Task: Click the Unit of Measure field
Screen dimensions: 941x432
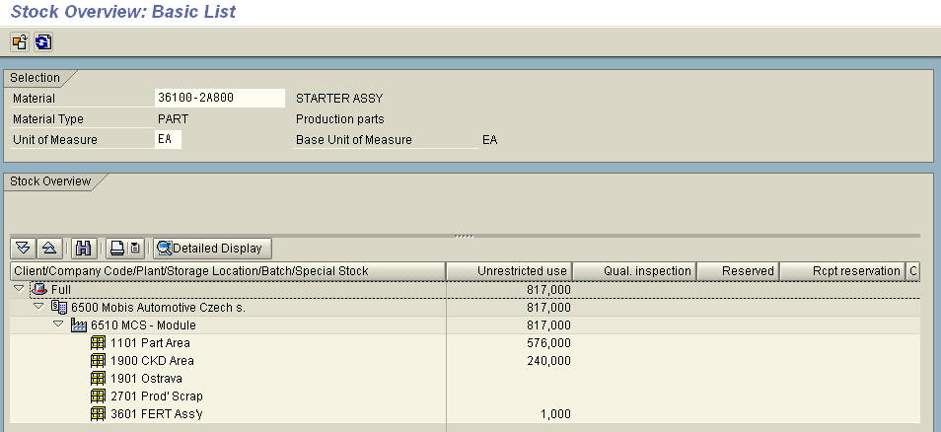Action: (x=168, y=139)
